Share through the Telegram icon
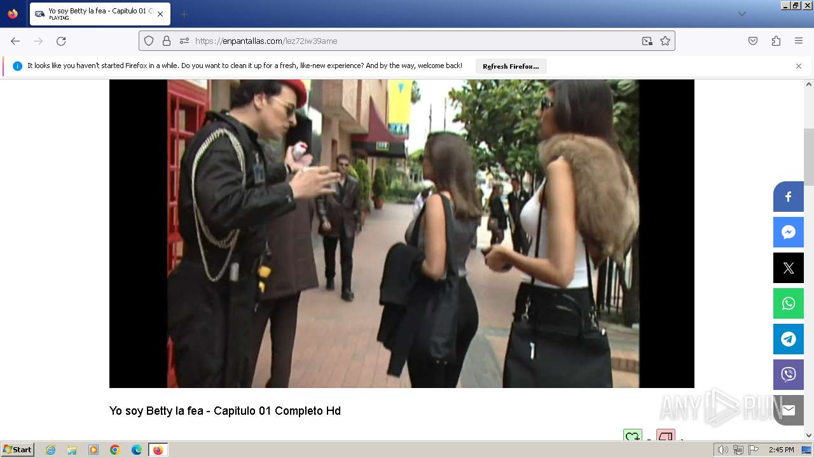Viewport: 814px width, 458px height. click(x=788, y=339)
